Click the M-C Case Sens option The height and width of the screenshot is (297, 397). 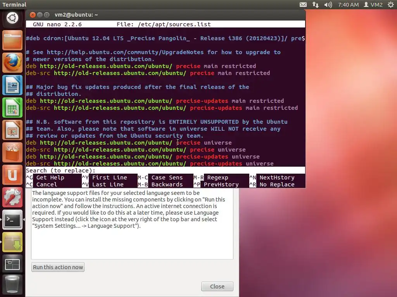160,178
